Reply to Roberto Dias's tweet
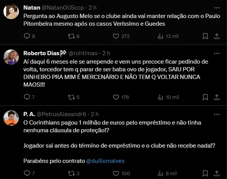The image size is (227, 179). (x=27, y=97)
